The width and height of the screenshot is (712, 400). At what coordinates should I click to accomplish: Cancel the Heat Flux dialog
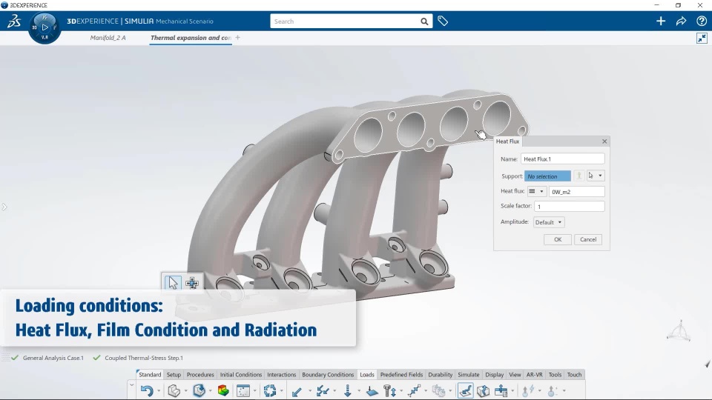(588, 239)
